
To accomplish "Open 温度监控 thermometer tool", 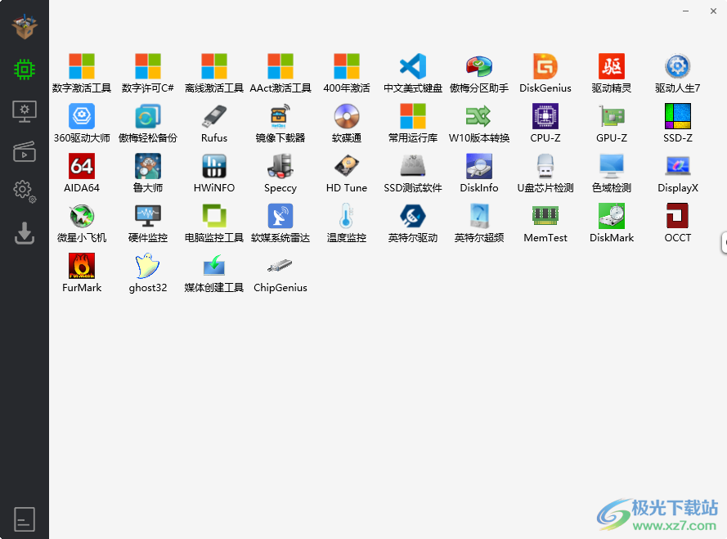I will pyautogui.click(x=347, y=216).
